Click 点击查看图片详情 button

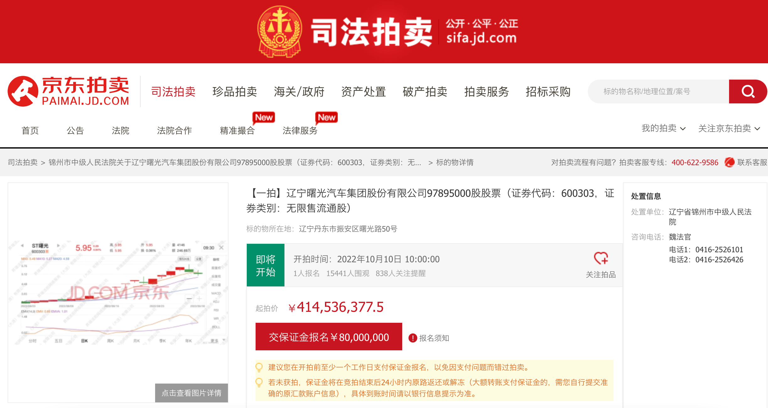click(x=192, y=393)
